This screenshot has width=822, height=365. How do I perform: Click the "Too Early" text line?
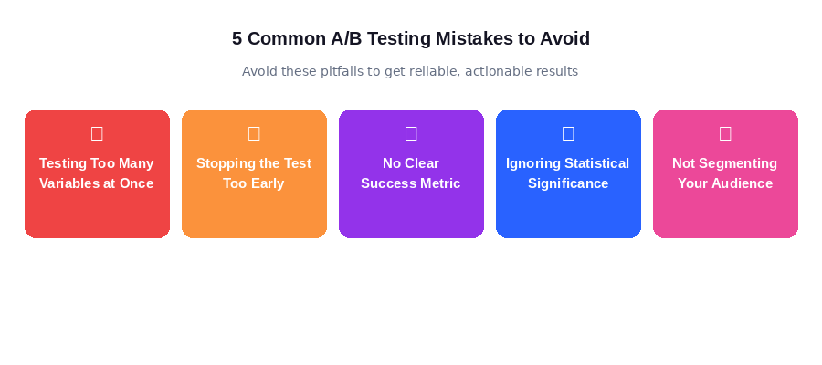(x=254, y=183)
